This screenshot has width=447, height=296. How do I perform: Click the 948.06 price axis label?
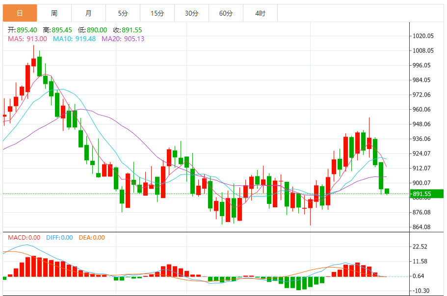click(421, 124)
